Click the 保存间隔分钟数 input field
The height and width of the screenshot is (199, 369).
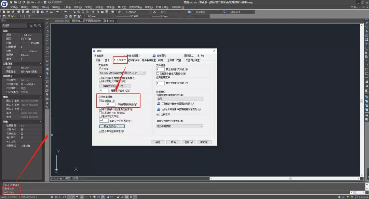pyautogui.click(x=110, y=104)
